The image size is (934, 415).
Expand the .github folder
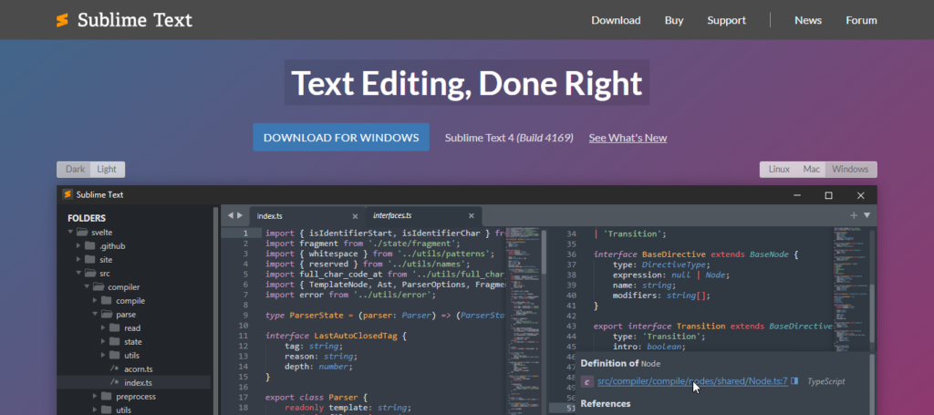80,246
